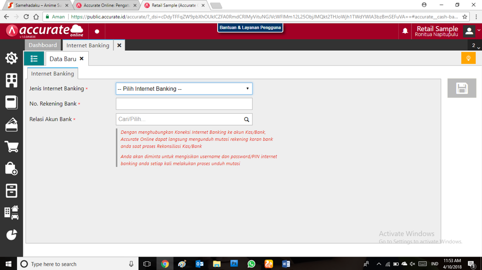Open File Explorer from the taskbar
Screen dimensions: 482x270
click(217, 264)
